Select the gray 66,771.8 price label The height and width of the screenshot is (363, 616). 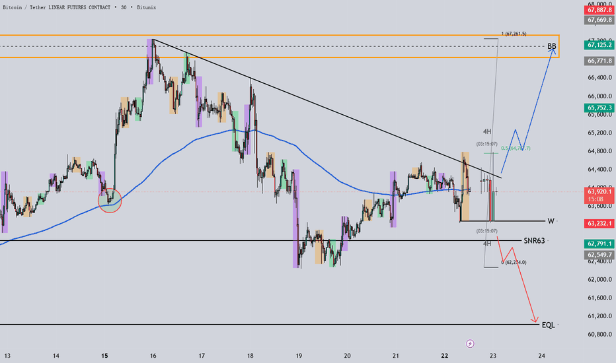(x=599, y=61)
